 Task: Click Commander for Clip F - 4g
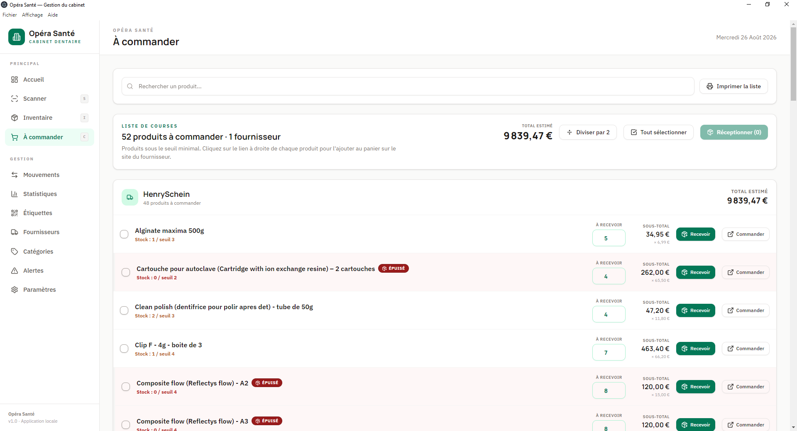(746, 349)
